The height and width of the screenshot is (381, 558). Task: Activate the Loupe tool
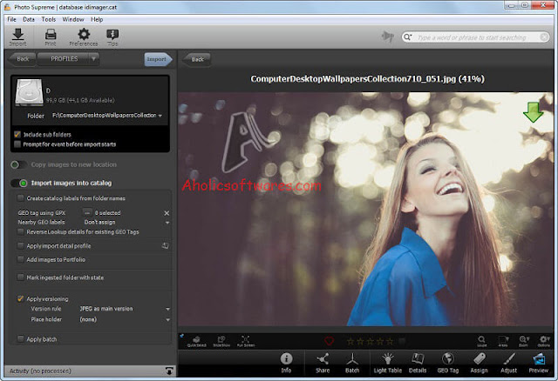point(481,341)
